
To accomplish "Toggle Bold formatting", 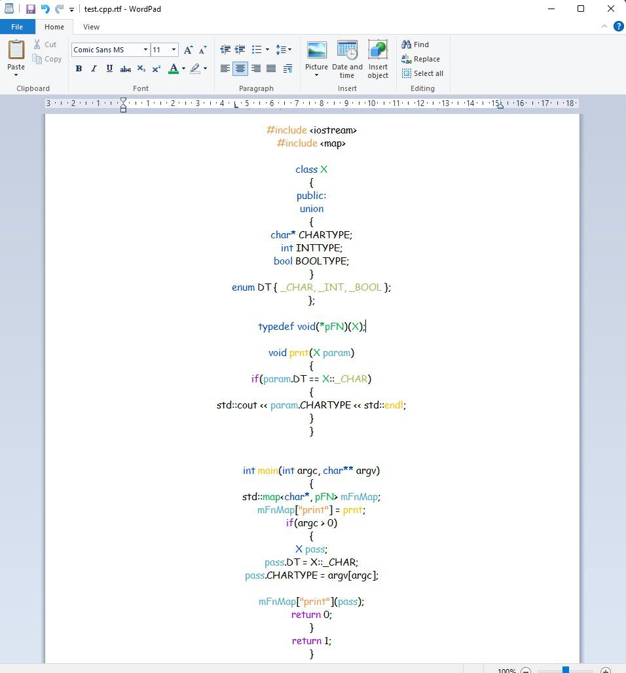I will pos(79,69).
